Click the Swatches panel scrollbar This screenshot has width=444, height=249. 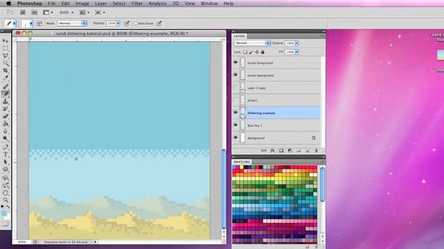point(322,184)
